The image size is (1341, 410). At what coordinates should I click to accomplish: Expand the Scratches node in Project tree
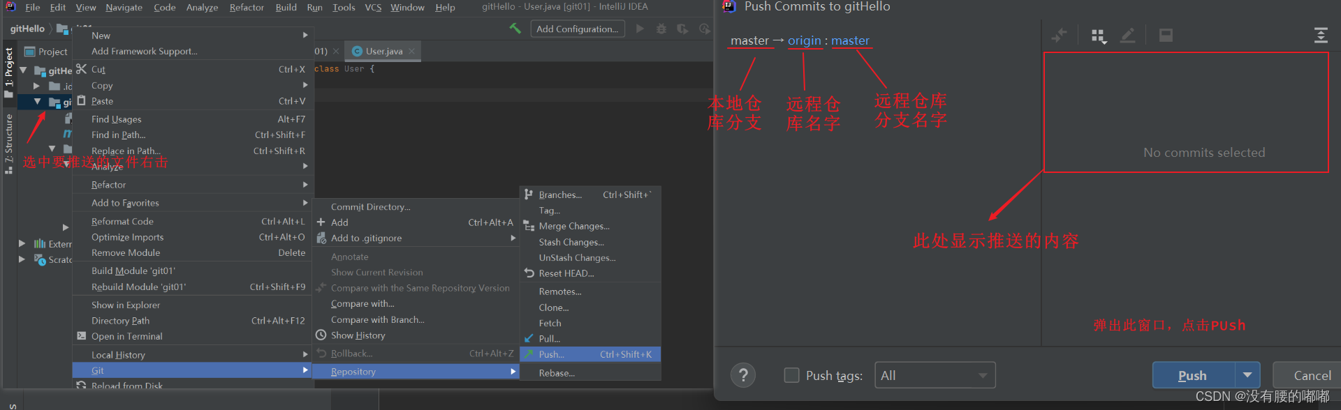coord(22,259)
